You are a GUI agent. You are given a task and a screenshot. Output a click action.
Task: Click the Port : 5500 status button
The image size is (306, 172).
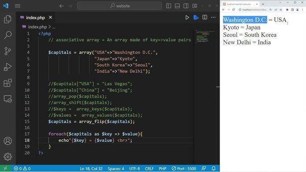pos(184,168)
